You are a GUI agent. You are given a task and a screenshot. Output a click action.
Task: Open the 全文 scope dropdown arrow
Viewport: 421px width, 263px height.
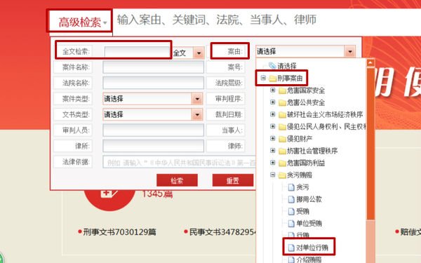click(x=199, y=53)
